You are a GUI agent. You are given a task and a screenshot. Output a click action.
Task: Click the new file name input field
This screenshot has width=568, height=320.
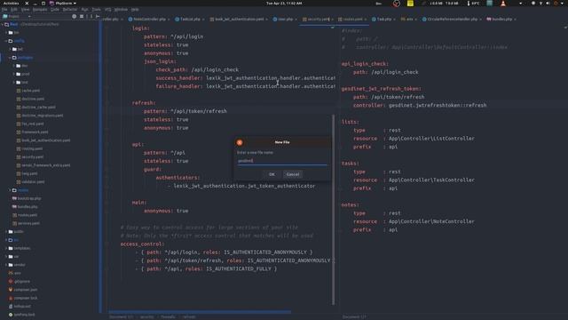pyautogui.click(x=282, y=161)
